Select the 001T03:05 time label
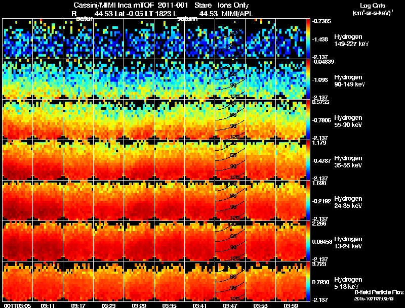Viewport: 405px width, 308px height. point(17,305)
